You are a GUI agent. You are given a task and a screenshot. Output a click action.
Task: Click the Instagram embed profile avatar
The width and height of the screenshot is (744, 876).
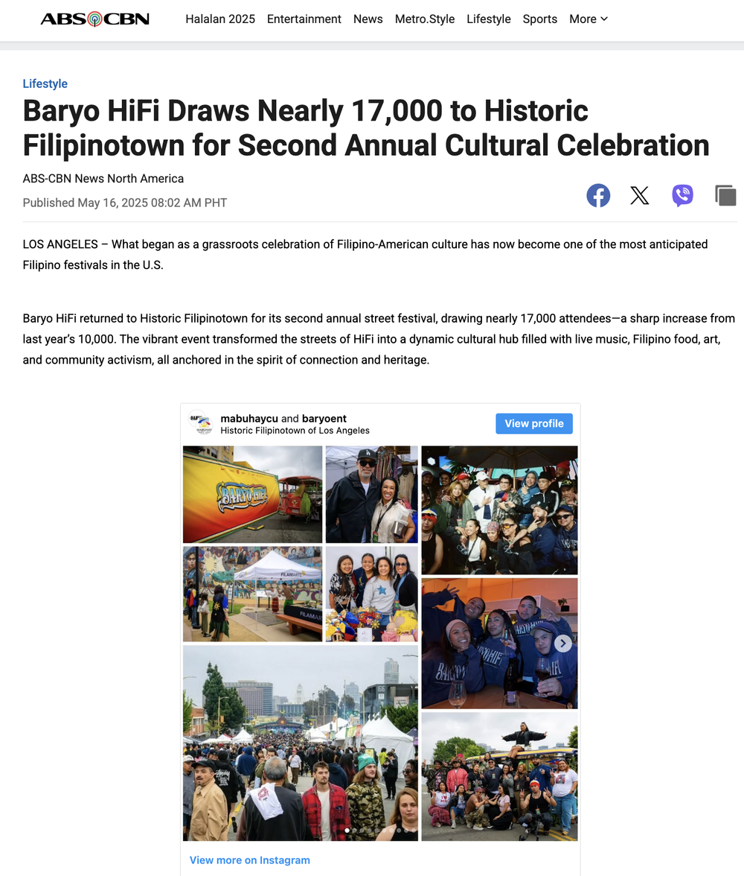pos(201,423)
